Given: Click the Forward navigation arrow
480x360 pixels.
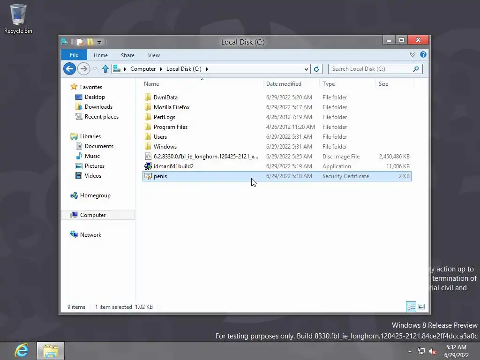Looking at the screenshot, I should click(x=83, y=68).
